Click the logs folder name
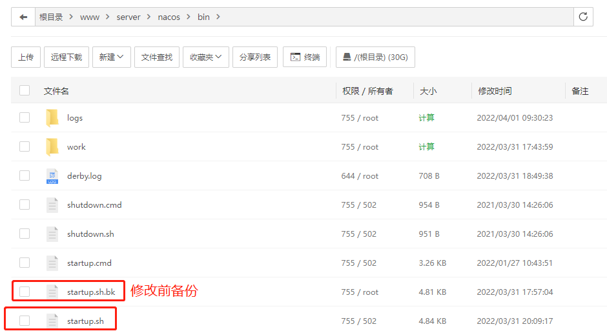The width and height of the screenshot is (607, 331). [x=75, y=118]
